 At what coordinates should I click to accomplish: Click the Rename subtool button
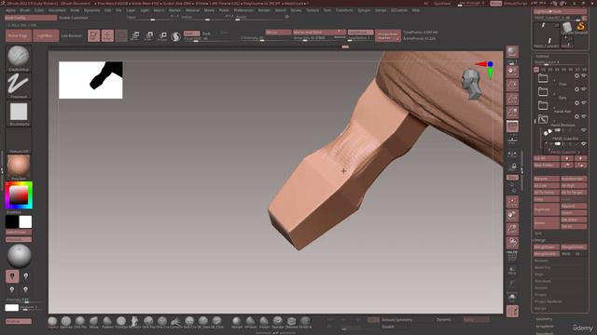coord(547,179)
